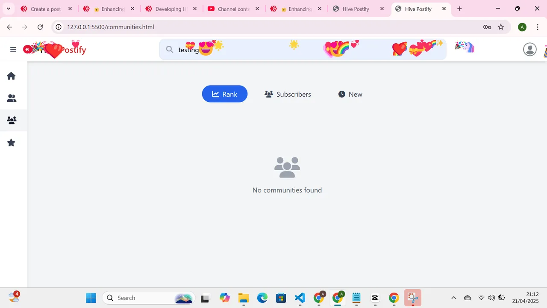Open the volume control in the tray
This screenshot has width=547, height=308.
click(491, 298)
